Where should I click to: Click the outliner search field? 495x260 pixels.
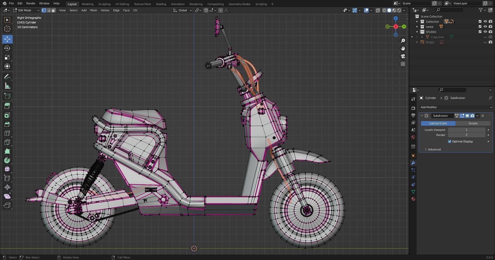tap(449, 10)
